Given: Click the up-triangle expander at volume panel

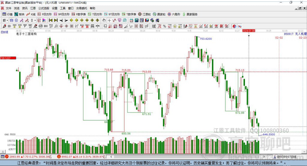Looking at the screenshot, I should coord(3,152).
